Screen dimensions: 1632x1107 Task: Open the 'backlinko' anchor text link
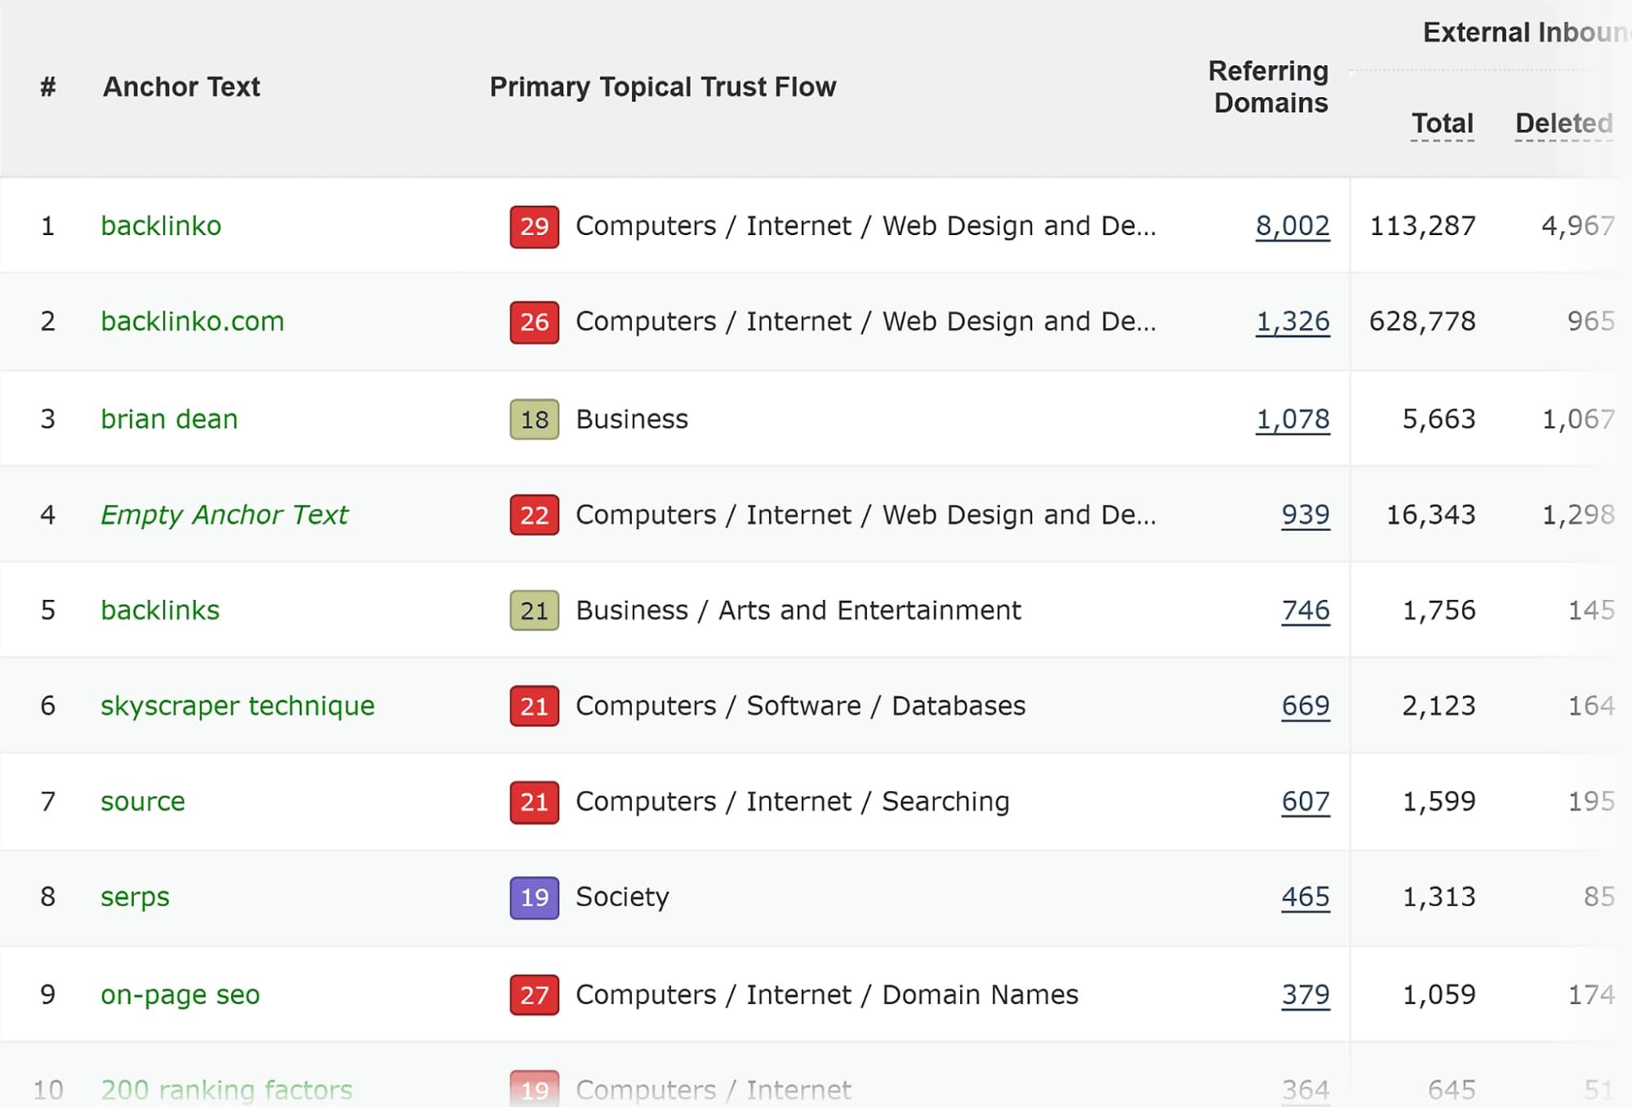tap(161, 225)
